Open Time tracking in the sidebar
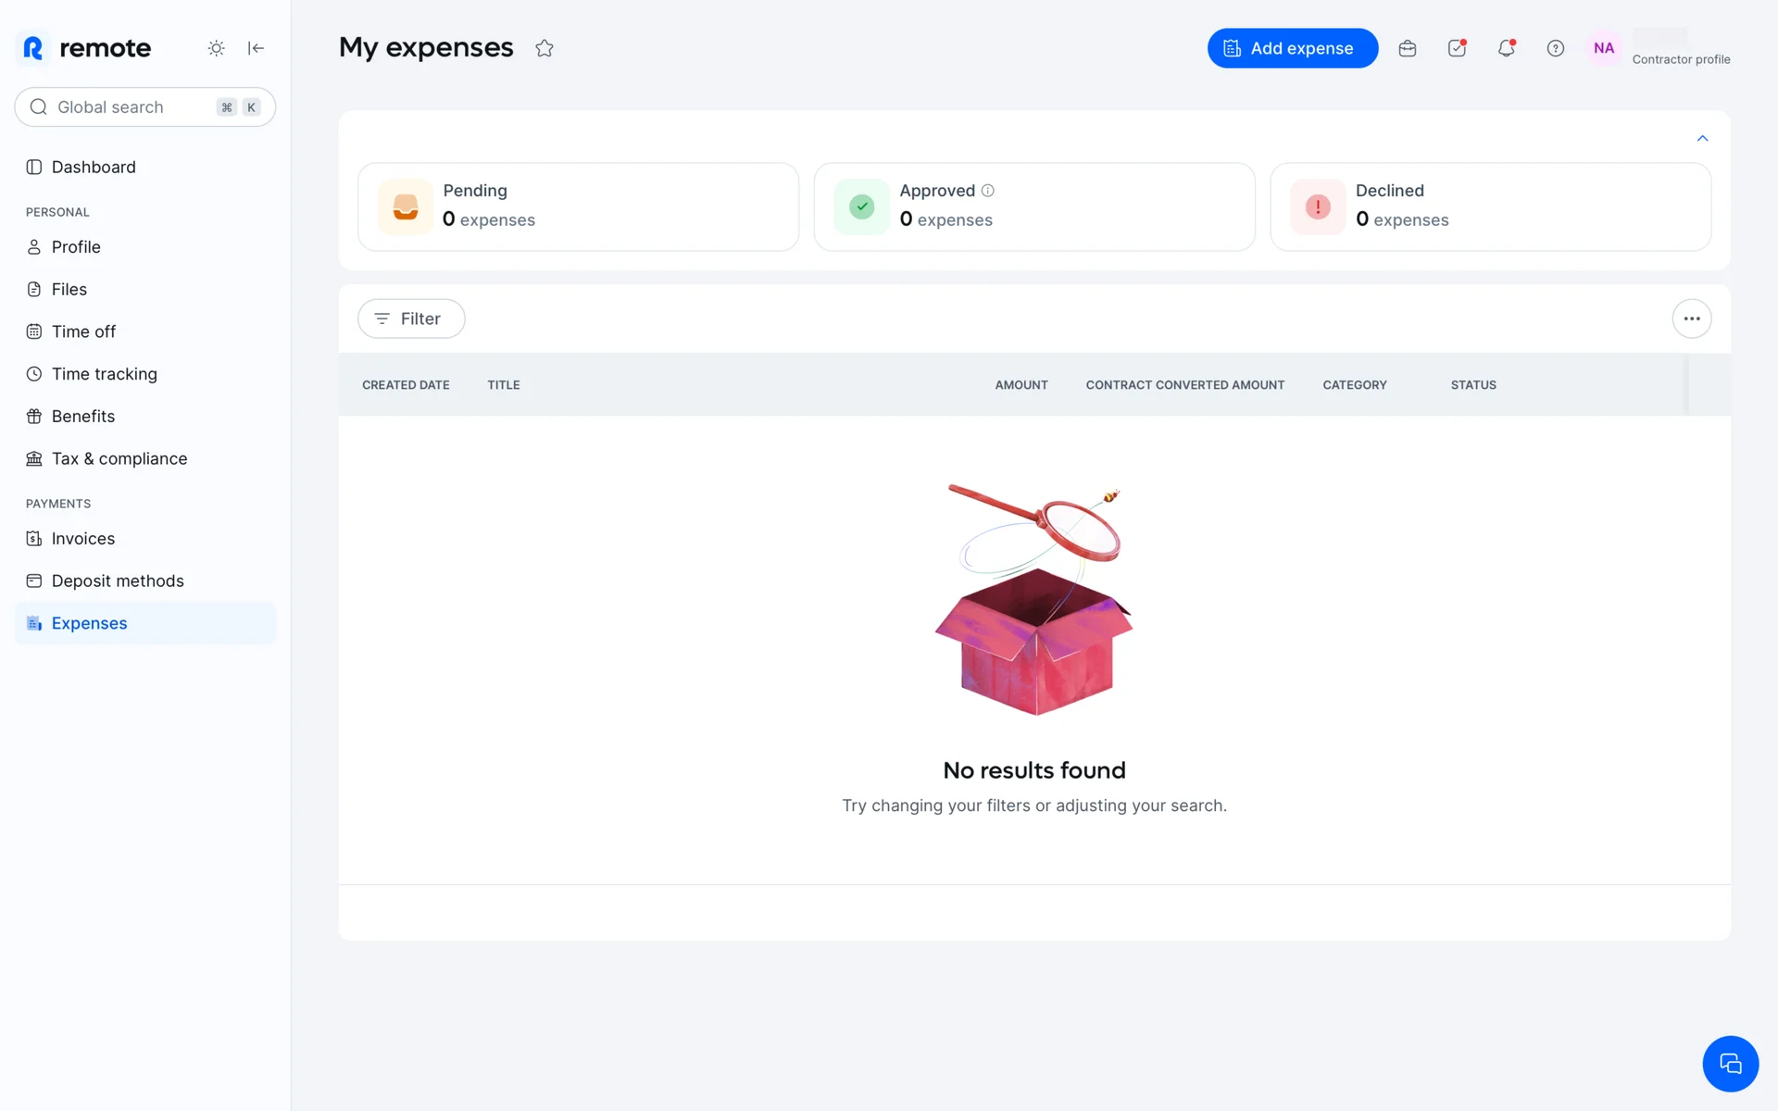 (104, 374)
